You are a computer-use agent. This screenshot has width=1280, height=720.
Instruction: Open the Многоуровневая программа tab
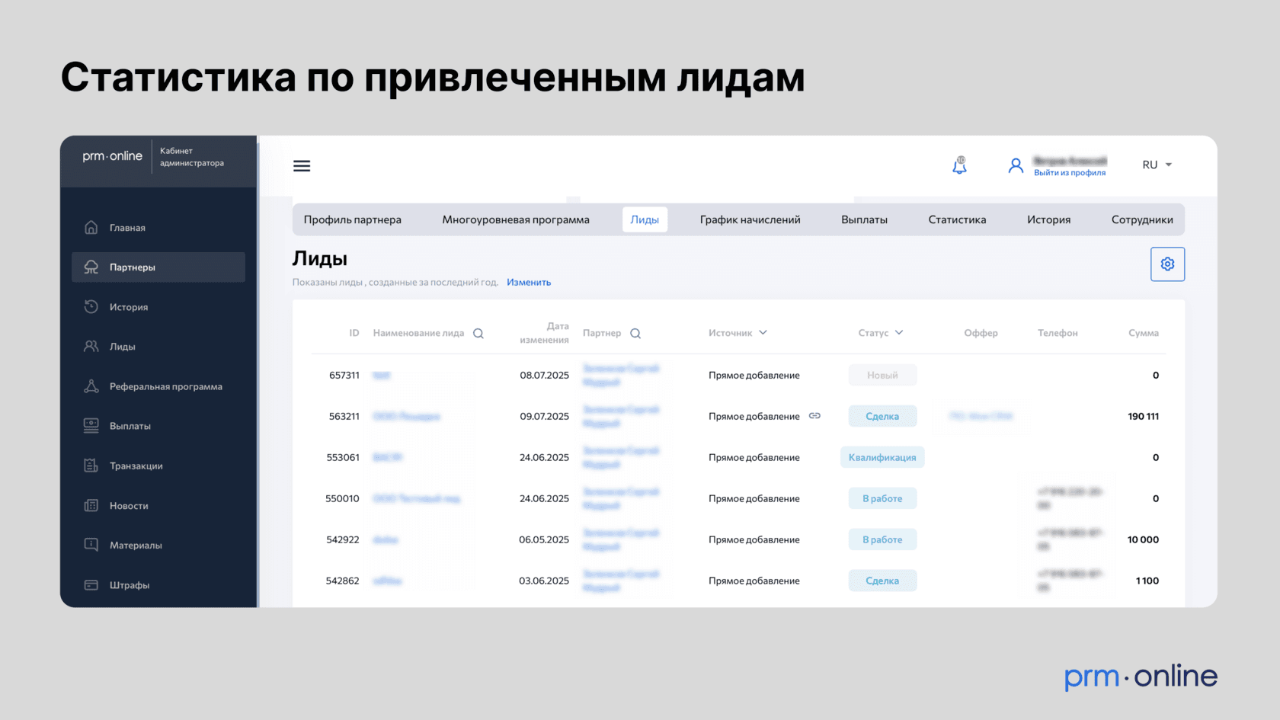(515, 220)
